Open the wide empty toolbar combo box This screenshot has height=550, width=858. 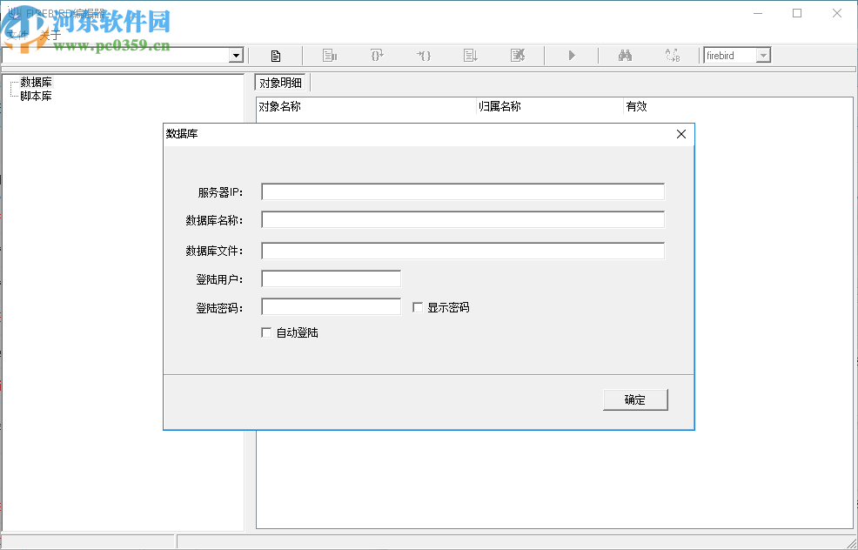pyautogui.click(x=236, y=56)
